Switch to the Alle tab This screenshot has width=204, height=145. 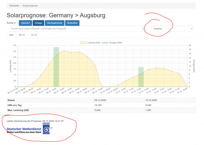[x=11, y=35]
